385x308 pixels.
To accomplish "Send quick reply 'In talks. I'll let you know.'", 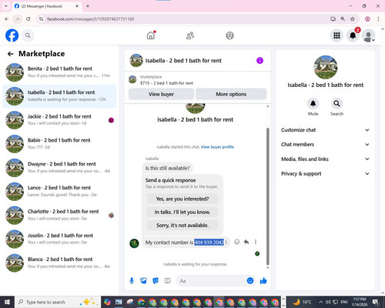I will 182,212.
